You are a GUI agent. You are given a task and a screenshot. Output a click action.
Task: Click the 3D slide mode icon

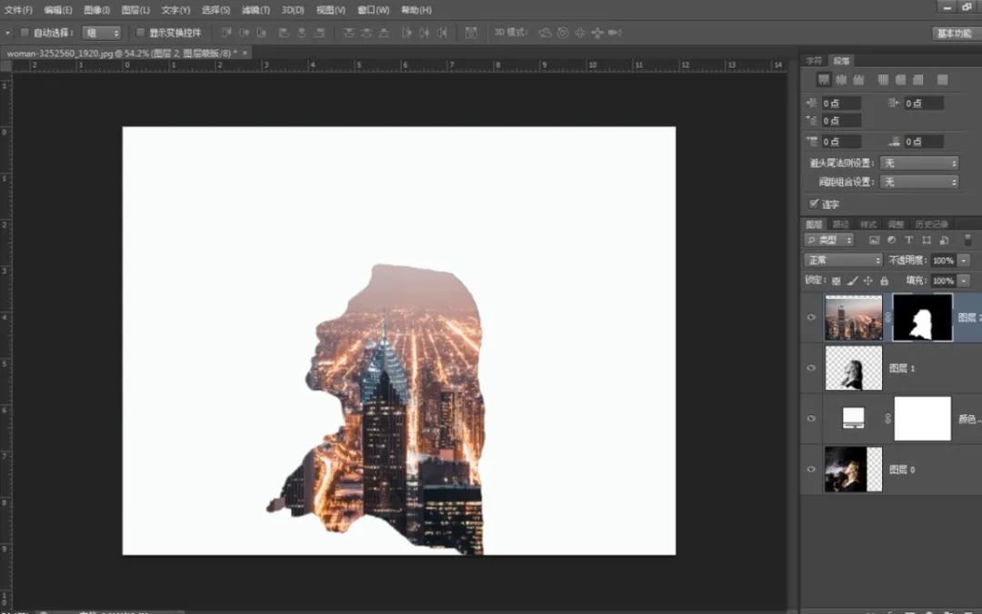[x=597, y=33]
